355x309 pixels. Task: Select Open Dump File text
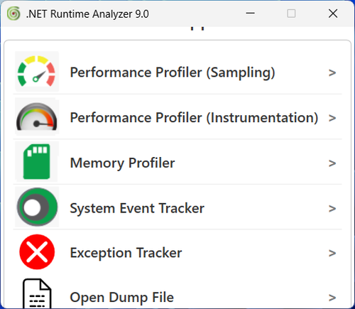pyautogui.click(x=122, y=298)
